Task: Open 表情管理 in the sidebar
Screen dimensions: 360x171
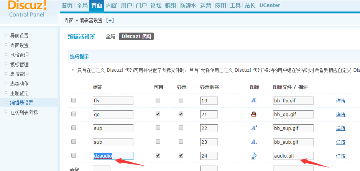Action: 19,74
